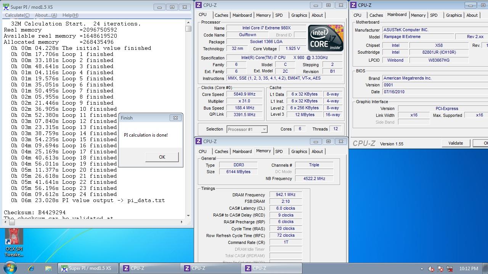Image resolution: width=488 pixels, height=274 pixels.
Task: Click the Level 3 cache value 12 MBytes
Action: click(305, 115)
